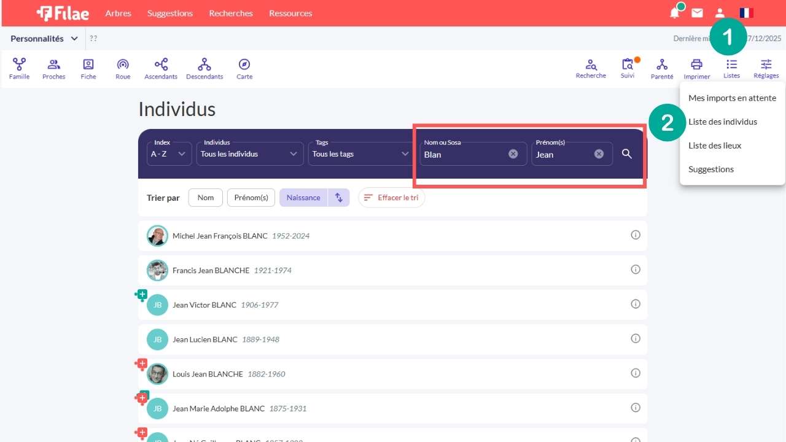The image size is (786, 442).
Task: Open Recherches in the top navigation
Action: [230, 14]
